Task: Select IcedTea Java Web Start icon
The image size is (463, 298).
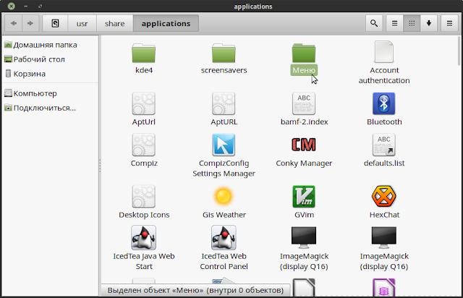Action: click(144, 238)
